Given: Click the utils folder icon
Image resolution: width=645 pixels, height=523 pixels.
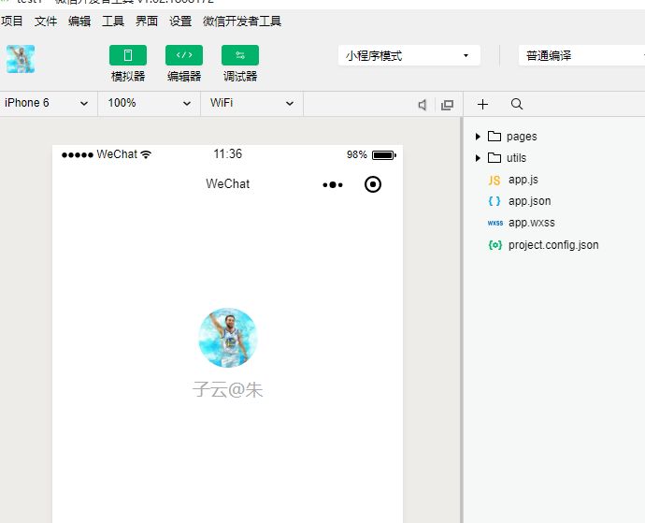Looking at the screenshot, I should [x=494, y=158].
